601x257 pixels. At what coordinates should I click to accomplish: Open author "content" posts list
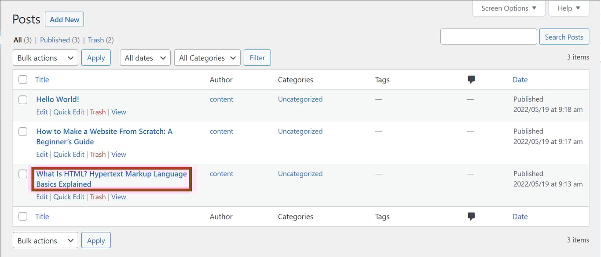(221, 99)
